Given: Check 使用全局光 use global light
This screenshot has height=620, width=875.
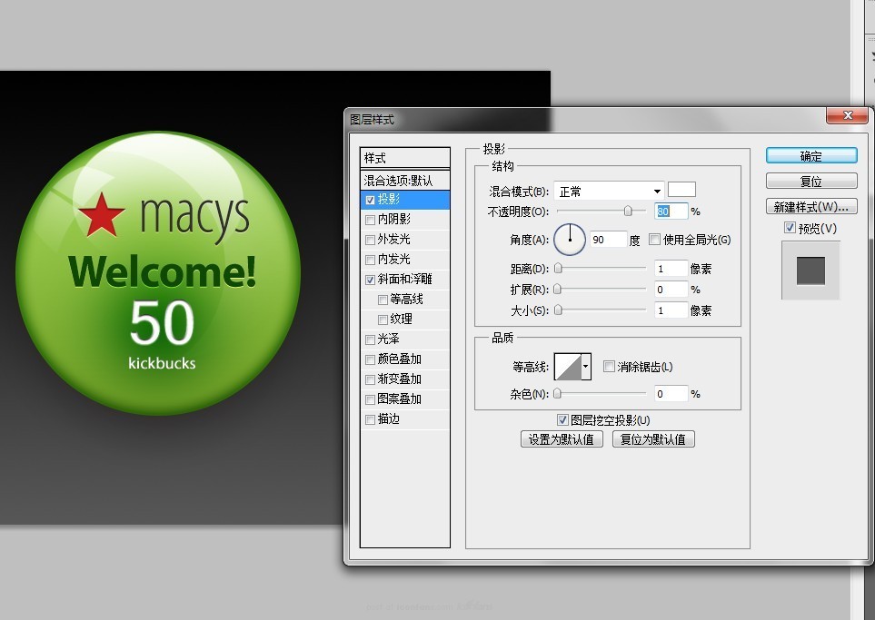Looking at the screenshot, I should [x=654, y=240].
